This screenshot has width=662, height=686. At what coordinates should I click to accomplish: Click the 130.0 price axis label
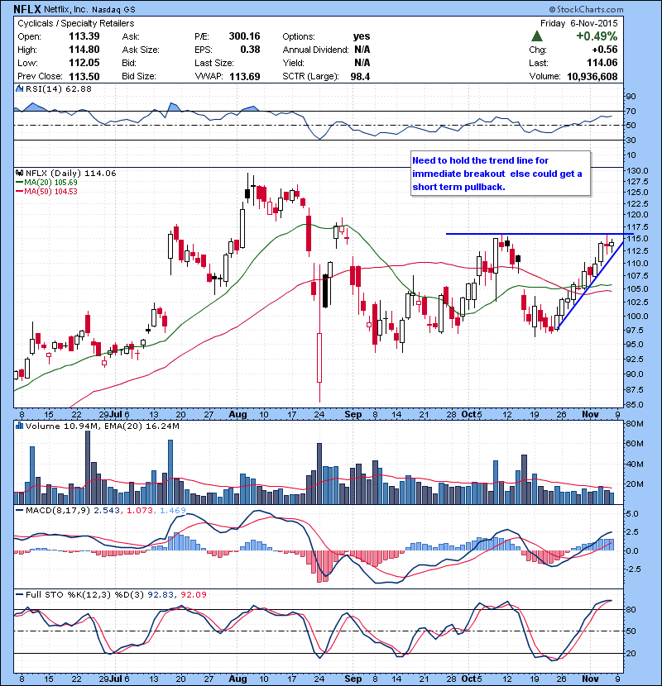[637, 170]
